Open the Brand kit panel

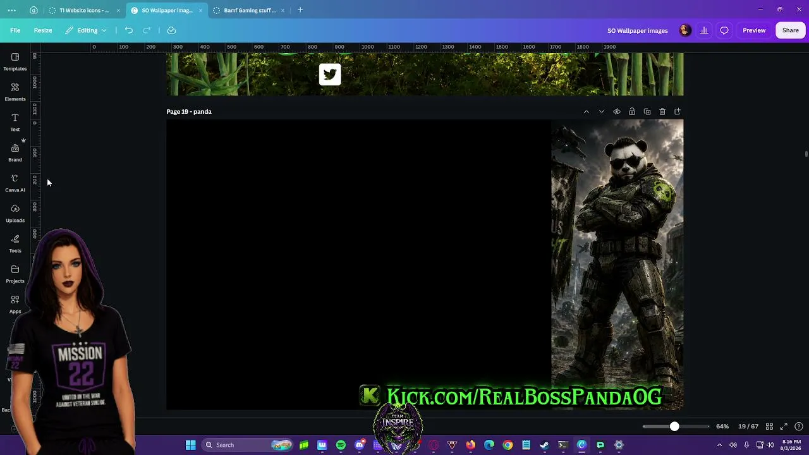(x=15, y=152)
